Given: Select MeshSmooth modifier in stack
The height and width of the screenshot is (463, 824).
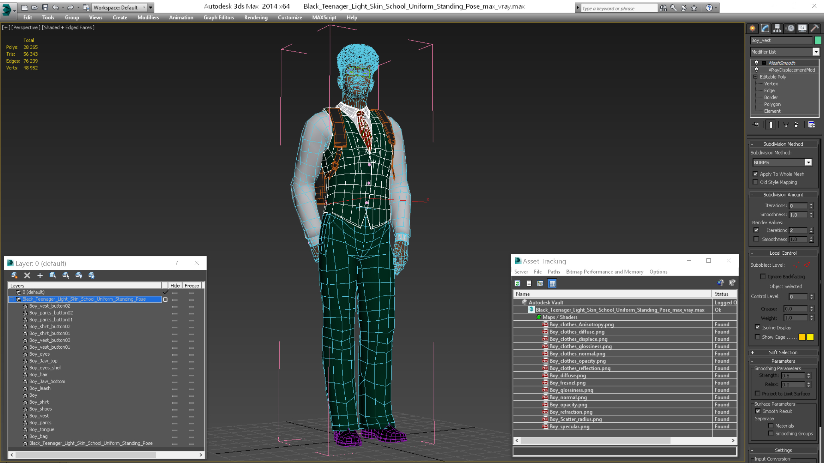Looking at the screenshot, I should (782, 63).
